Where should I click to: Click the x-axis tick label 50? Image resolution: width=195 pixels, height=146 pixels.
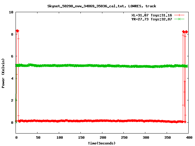pyautogui.click(x=38, y=137)
